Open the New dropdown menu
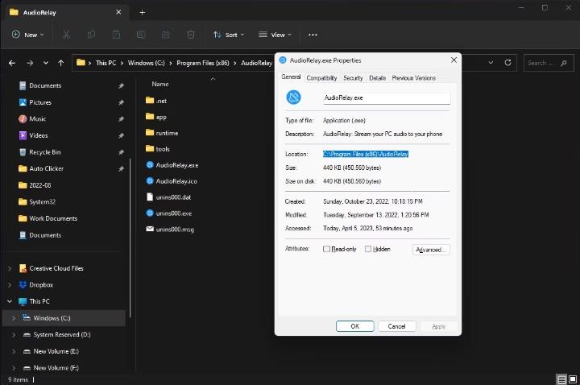The image size is (580, 385). [27, 35]
